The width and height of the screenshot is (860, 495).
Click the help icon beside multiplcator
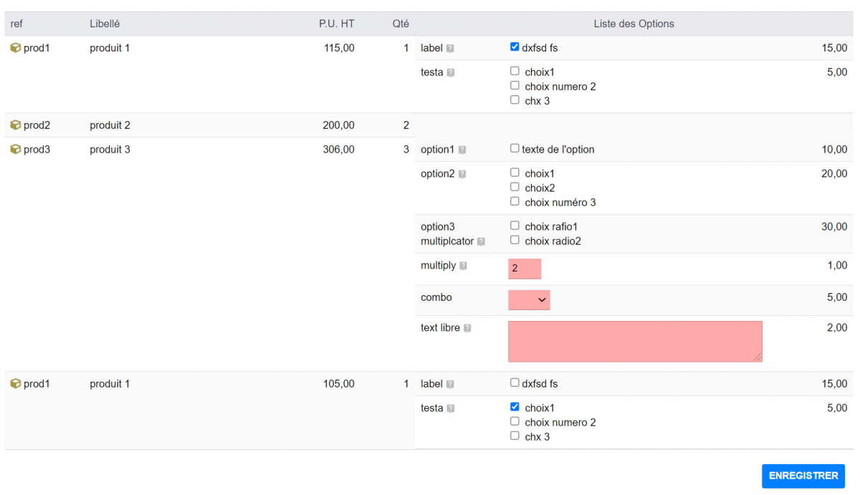coord(480,241)
